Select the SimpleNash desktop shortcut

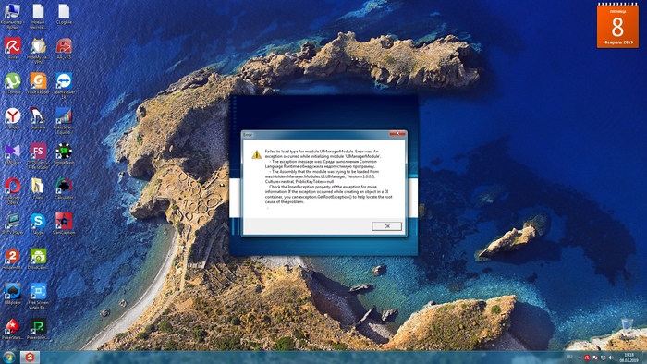coord(64,153)
